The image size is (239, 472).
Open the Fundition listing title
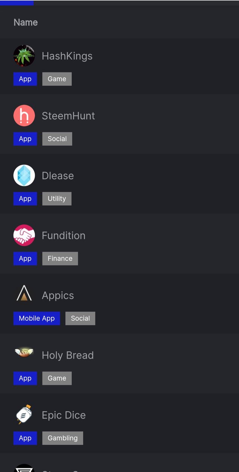(63, 236)
